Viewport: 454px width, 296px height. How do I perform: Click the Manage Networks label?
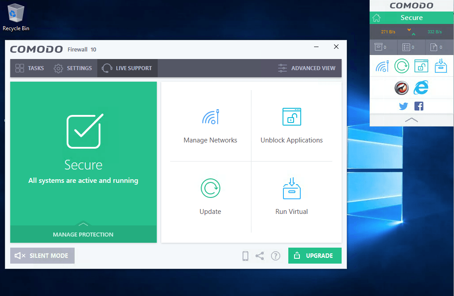pyautogui.click(x=211, y=140)
